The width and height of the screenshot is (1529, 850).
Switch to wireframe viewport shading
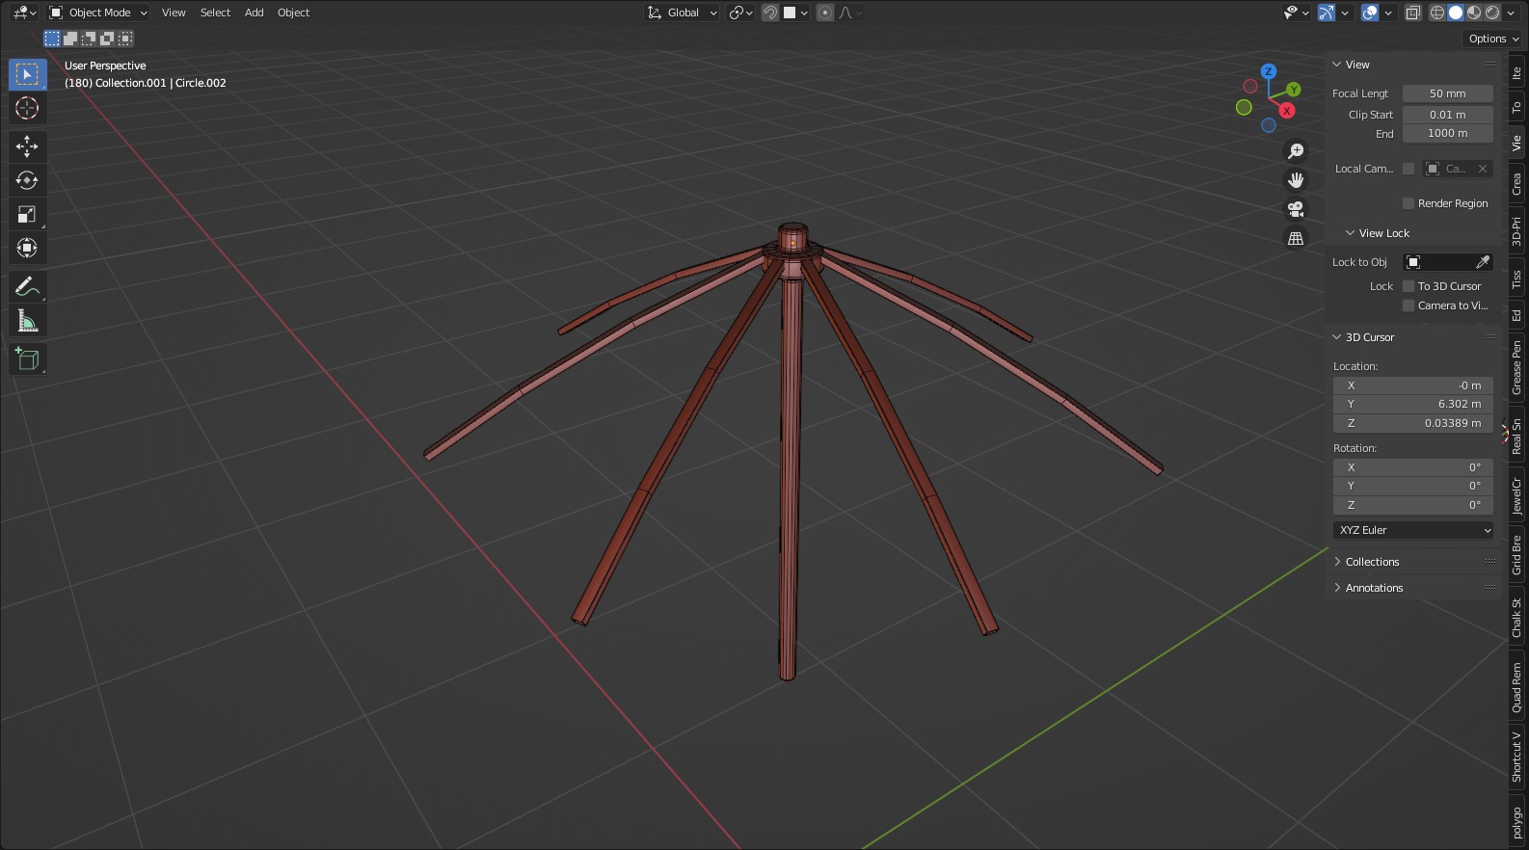(1437, 13)
